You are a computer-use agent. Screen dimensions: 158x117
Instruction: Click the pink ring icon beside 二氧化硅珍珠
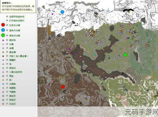[x=3, y=72]
